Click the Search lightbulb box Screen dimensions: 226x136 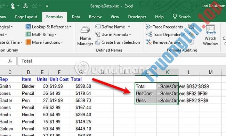[181, 17]
